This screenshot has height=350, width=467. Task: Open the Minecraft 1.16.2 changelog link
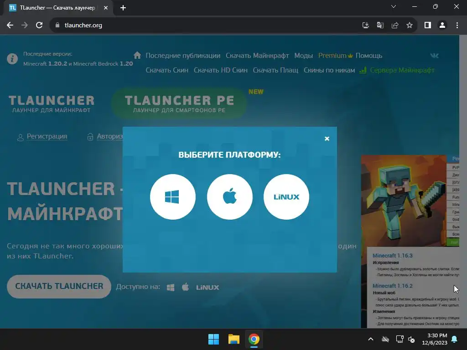coord(393,286)
